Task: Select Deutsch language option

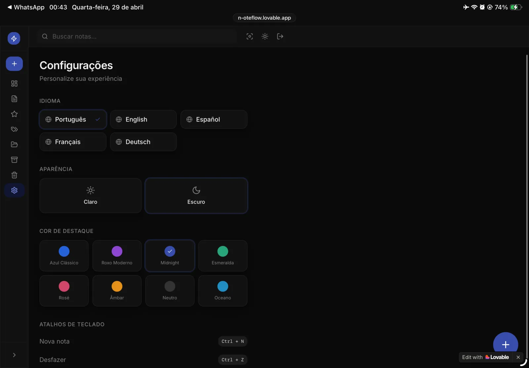Action: [143, 142]
